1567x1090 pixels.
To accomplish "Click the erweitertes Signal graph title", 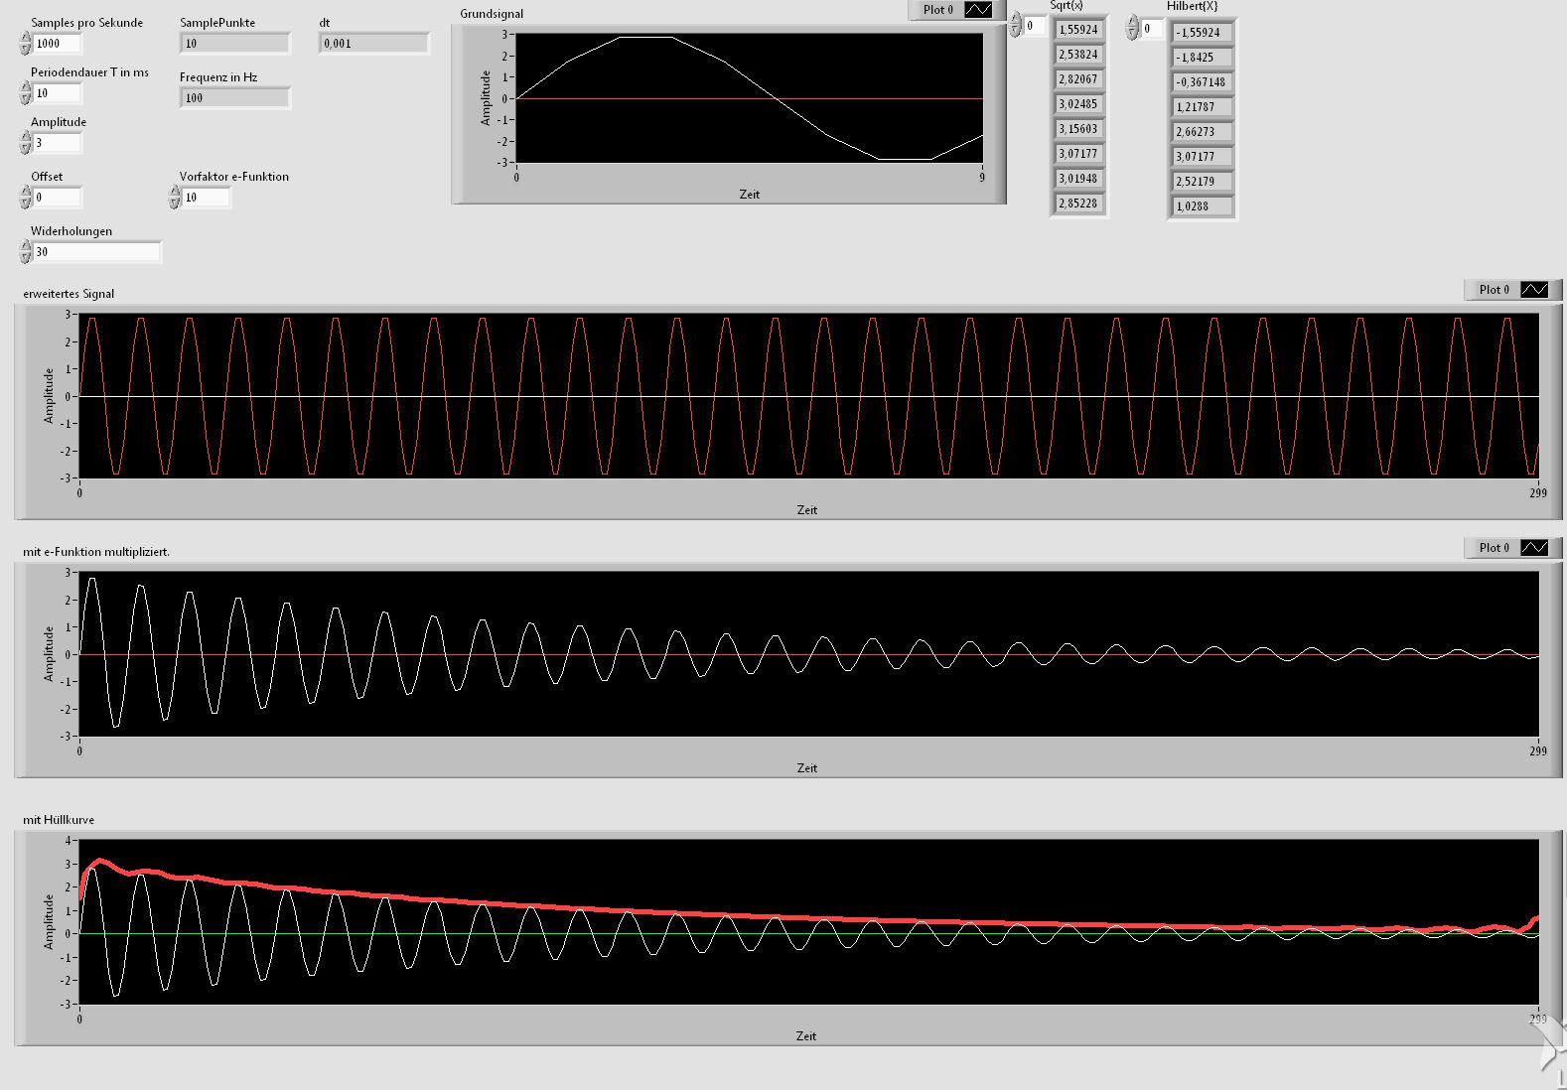I will [x=69, y=294].
